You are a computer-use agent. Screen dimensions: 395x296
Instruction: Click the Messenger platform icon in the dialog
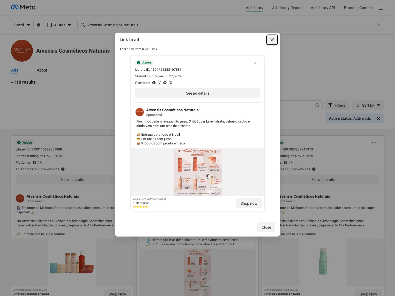(165, 83)
